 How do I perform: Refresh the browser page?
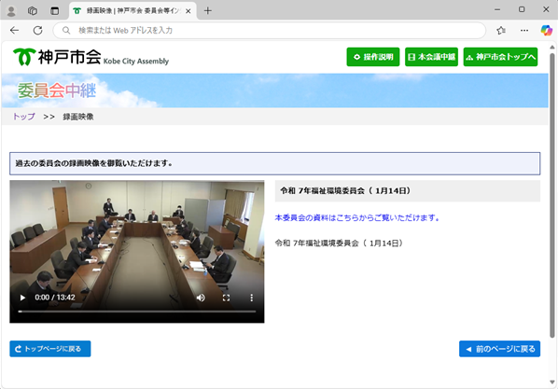point(37,31)
